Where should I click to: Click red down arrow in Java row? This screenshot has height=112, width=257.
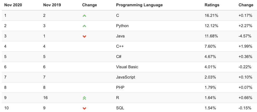tap(84, 36)
